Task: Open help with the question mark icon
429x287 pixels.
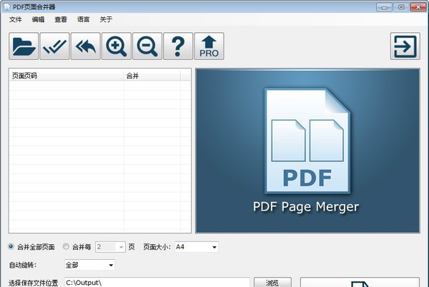Action: [178, 46]
